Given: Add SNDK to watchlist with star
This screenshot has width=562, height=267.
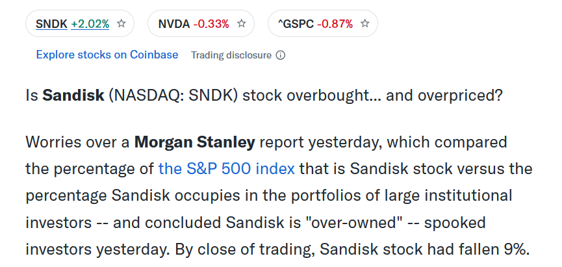Looking at the screenshot, I should (121, 23).
